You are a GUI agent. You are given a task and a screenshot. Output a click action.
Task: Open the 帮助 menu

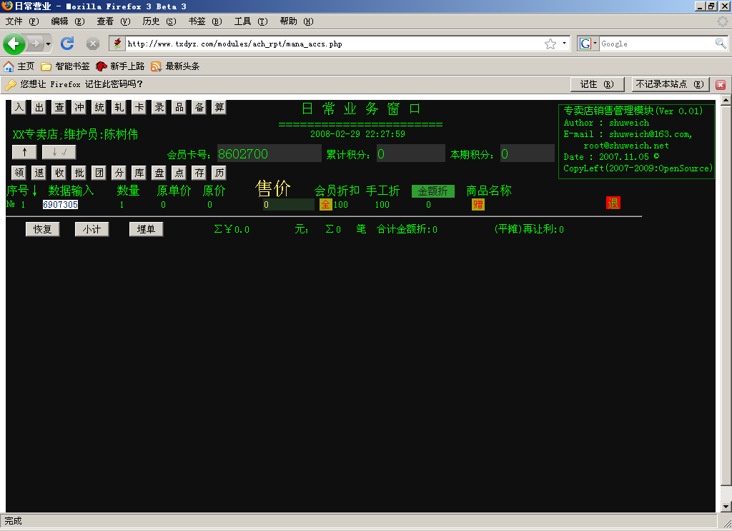coord(297,21)
